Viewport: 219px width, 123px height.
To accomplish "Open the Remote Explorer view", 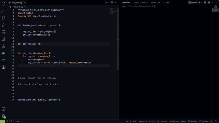I will tap(3, 32).
